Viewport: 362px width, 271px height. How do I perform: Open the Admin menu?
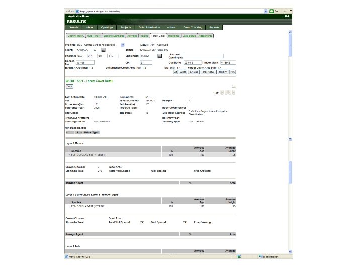(x=171, y=27)
